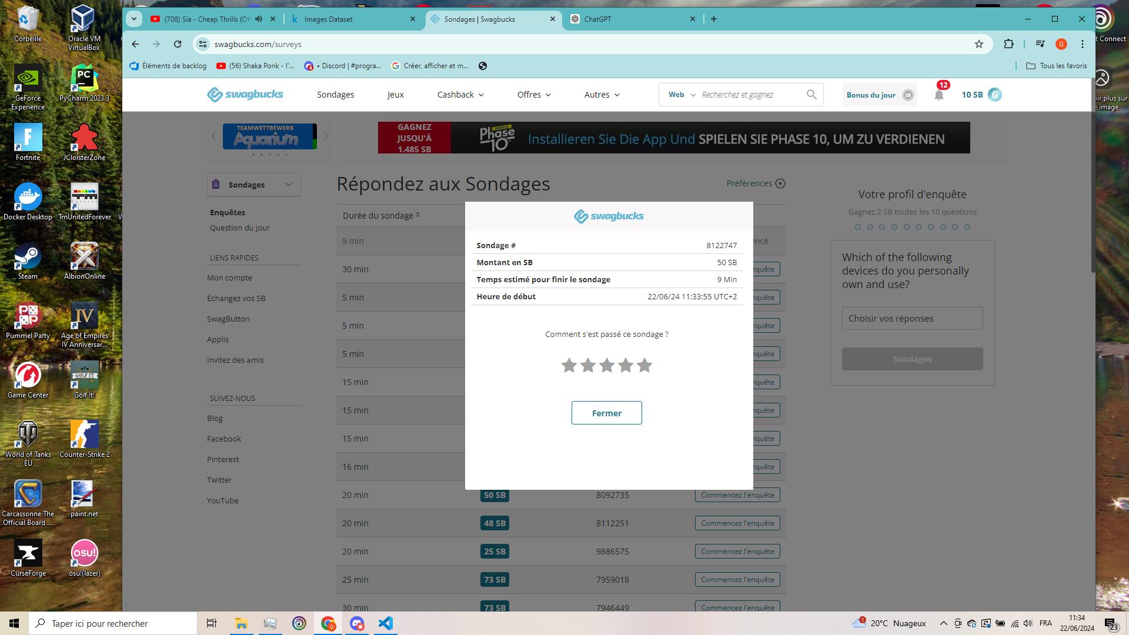This screenshot has width=1129, height=635.
Task: Click Échangez vos SB sidebar link
Action: (236, 298)
